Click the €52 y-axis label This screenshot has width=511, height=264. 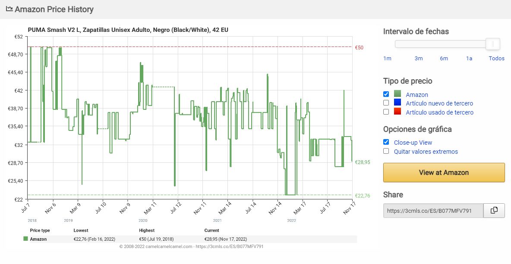(19, 37)
